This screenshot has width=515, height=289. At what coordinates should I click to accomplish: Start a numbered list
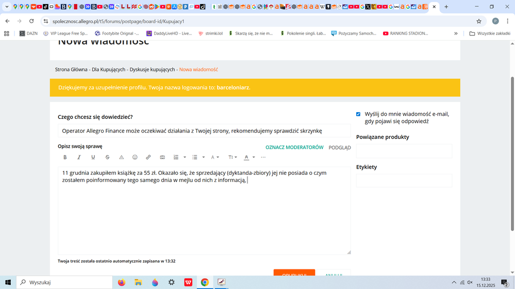pos(176,157)
